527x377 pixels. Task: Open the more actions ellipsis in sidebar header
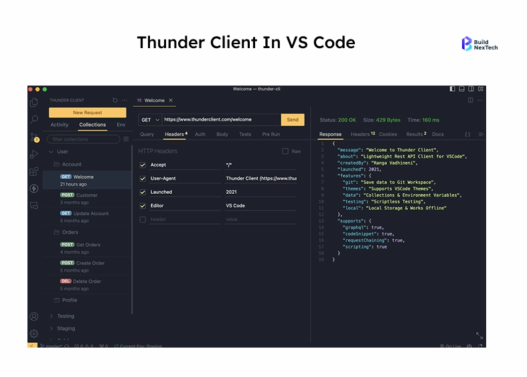125,100
